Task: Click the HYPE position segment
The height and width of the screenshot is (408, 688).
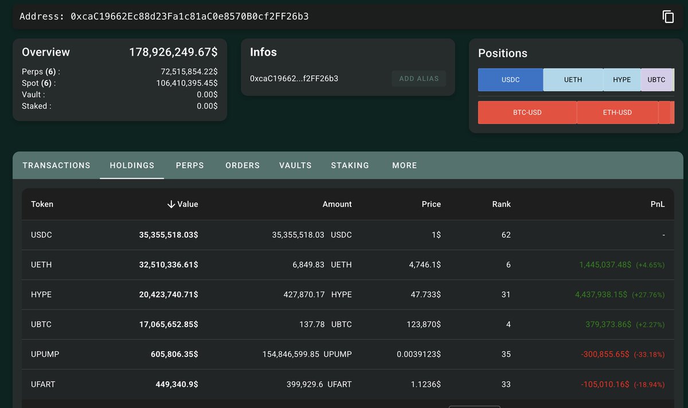Action: click(621, 80)
